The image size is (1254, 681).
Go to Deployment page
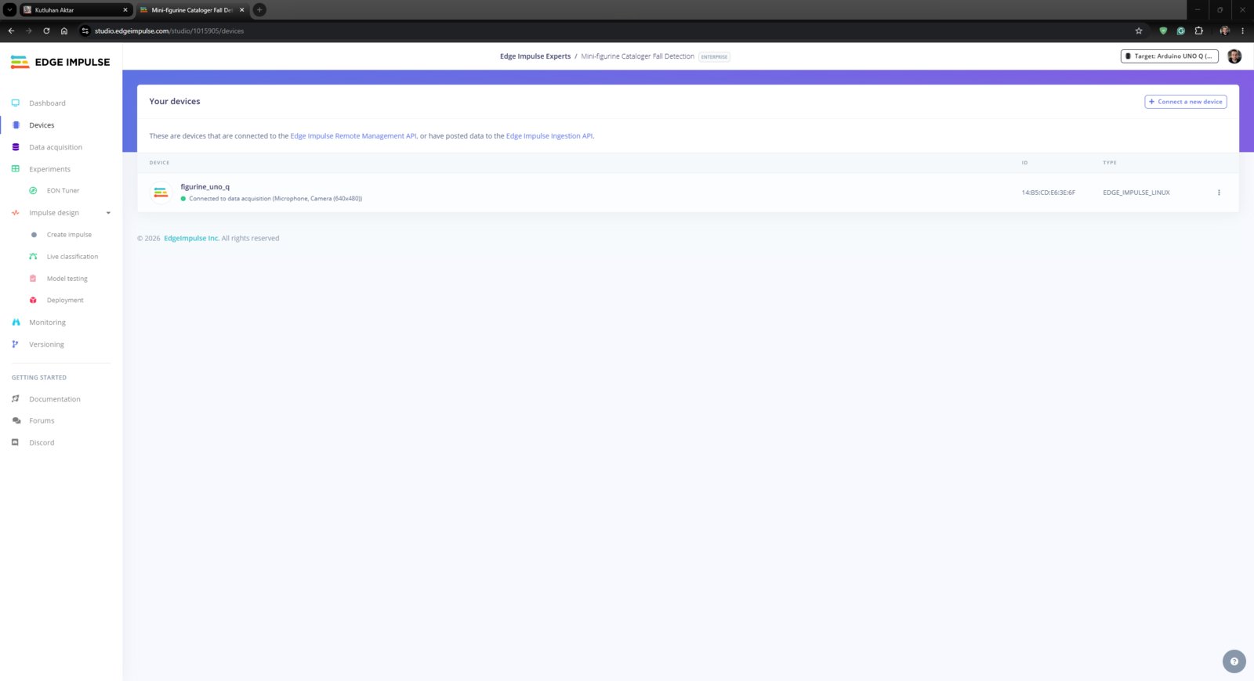coord(65,301)
